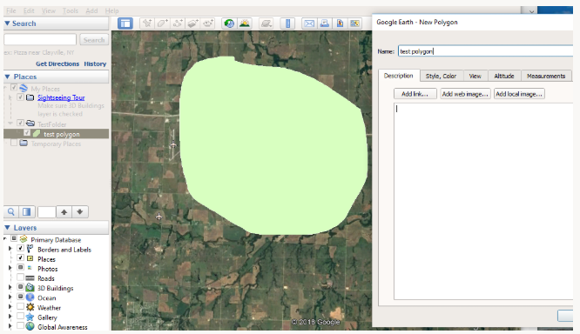Click the Save Image toolbar icon

click(340, 23)
